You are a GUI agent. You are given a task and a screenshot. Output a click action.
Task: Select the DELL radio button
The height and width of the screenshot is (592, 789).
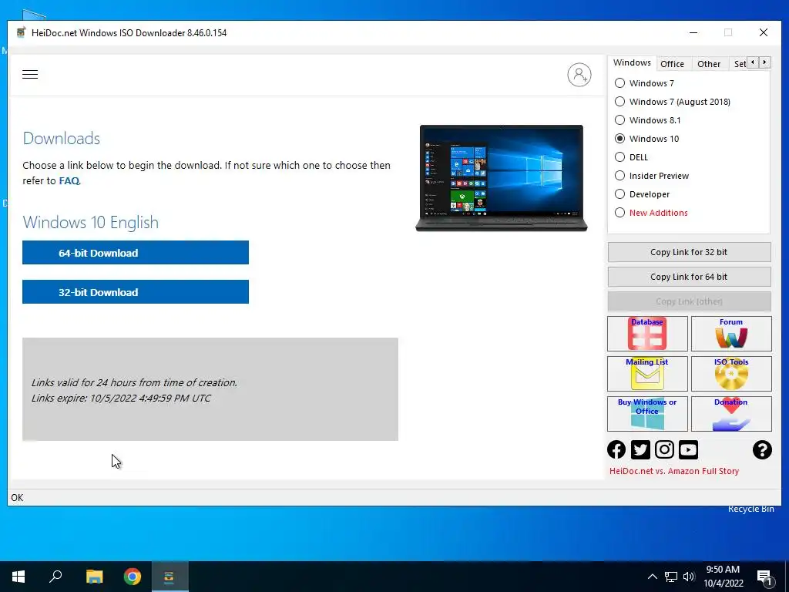tap(620, 157)
